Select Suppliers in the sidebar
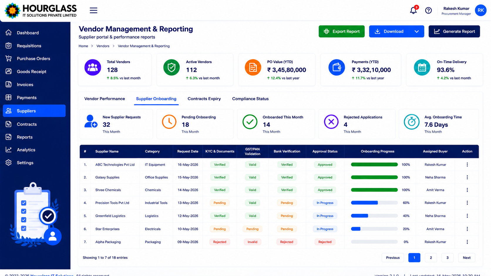Viewport: 491px width, 276px height. [34, 111]
